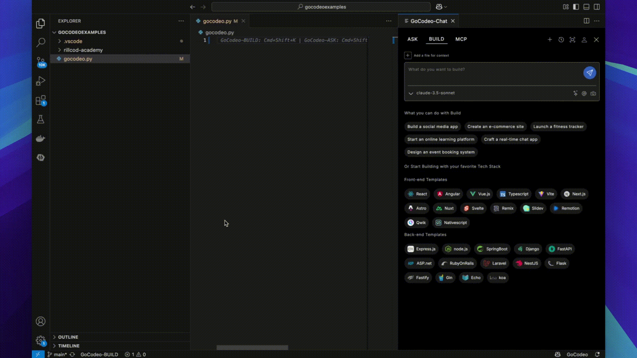Click Build a social media app suggestion

(x=433, y=127)
